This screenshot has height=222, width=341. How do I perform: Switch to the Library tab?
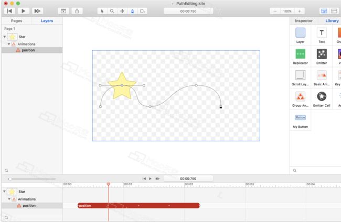tap(332, 20)
